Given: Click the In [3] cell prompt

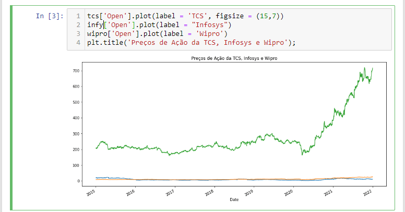Looking at the screenshot, I should click(50, 16).
